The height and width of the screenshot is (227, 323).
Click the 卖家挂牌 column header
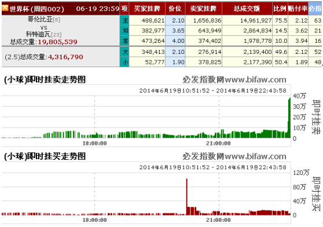click(204, 9)
